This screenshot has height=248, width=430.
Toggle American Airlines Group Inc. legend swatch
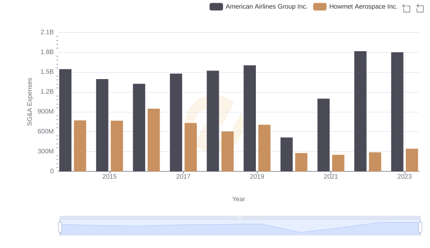coord(216,6)
